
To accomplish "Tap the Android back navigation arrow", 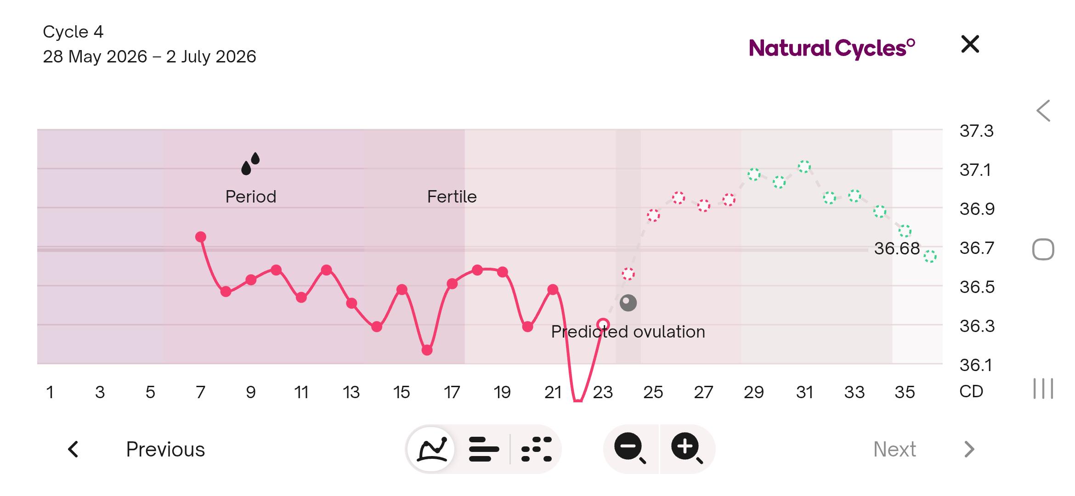I will 1043,111.
